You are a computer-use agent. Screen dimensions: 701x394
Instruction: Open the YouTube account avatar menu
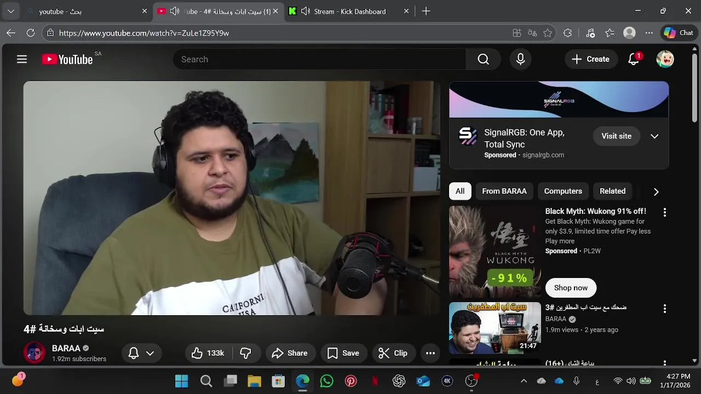(665, 59)
